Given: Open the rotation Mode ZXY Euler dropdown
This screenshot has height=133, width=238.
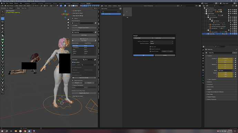Looking at the screenshot, I should click(x=225, y=71).
